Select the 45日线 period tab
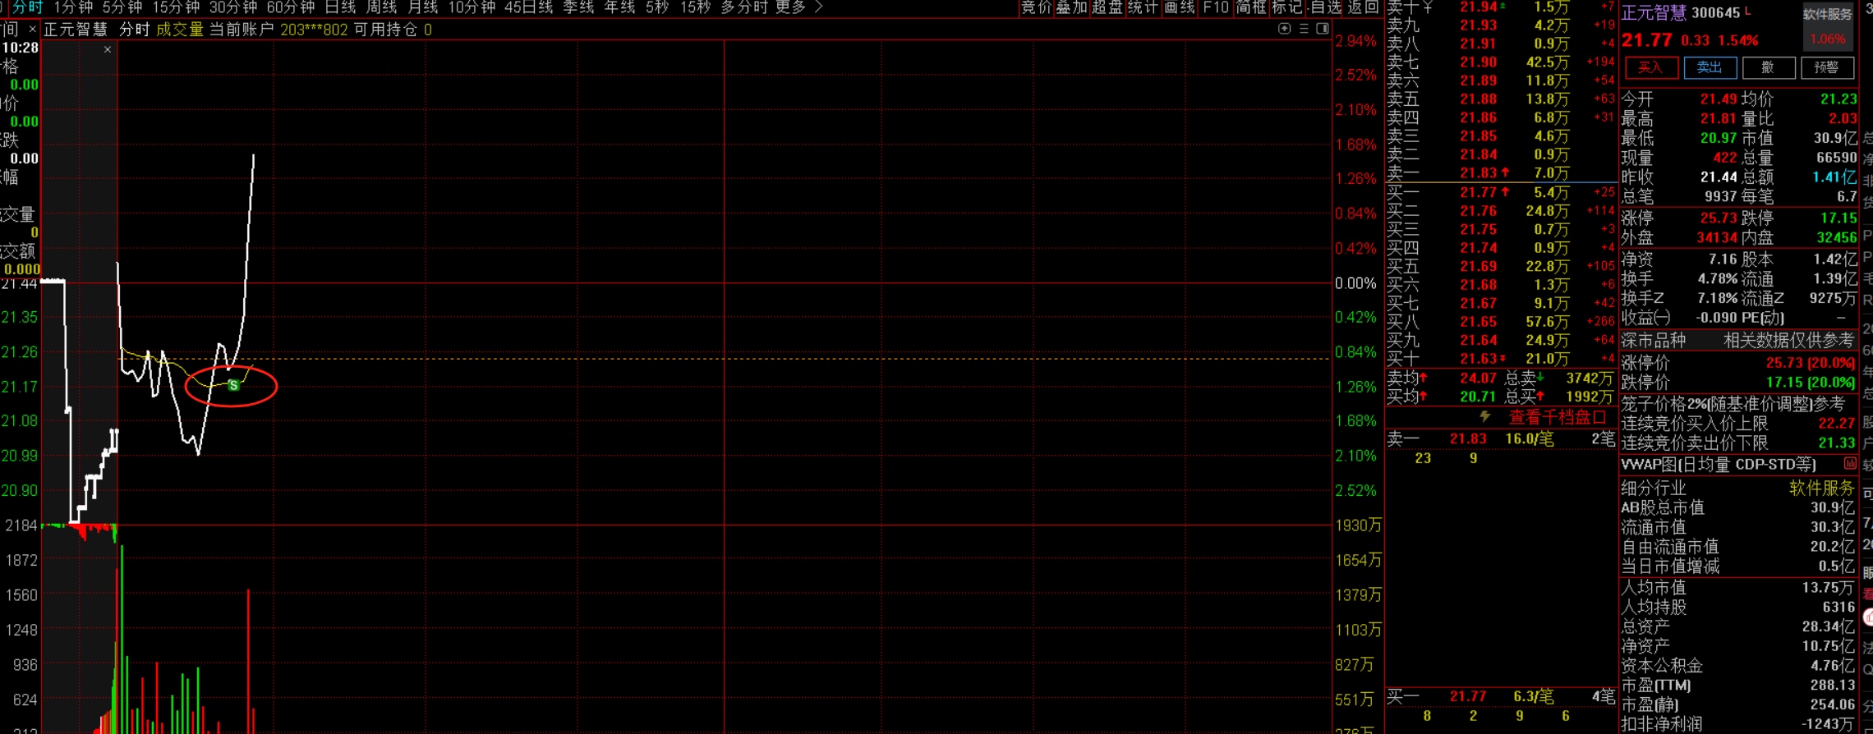This screenshot has width=1873, height=734. coord(529,7)
